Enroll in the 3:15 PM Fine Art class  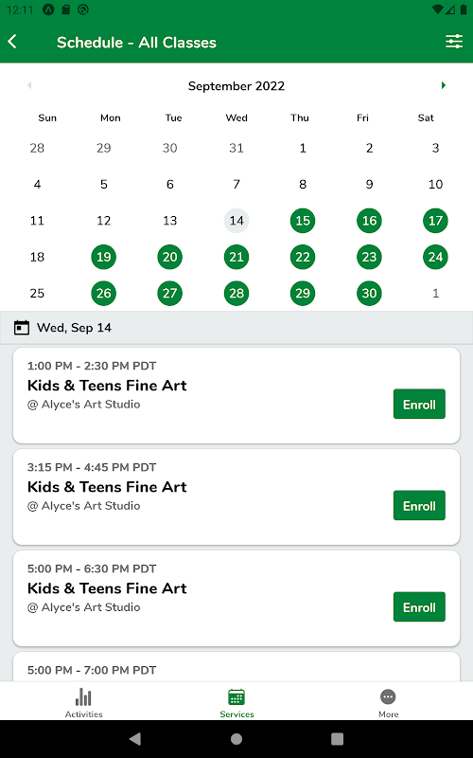419,506
